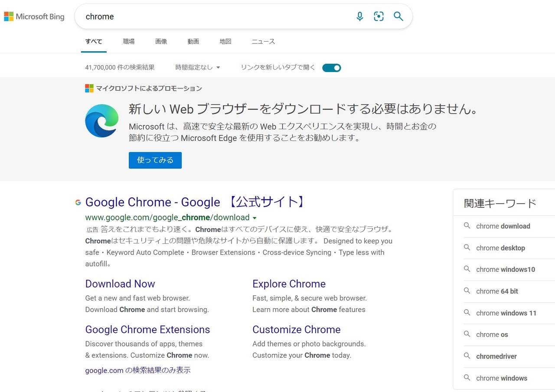The height and width of the screenshot is (392, 555).
Task: Expand the 時間指定なし time filter
Action: pos(198,68)
